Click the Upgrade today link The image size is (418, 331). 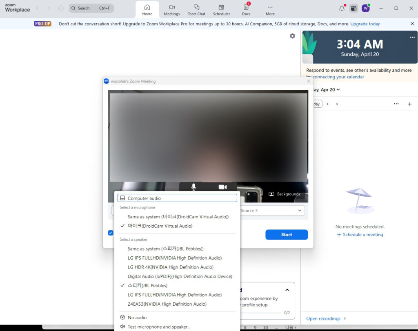(365, 24)
